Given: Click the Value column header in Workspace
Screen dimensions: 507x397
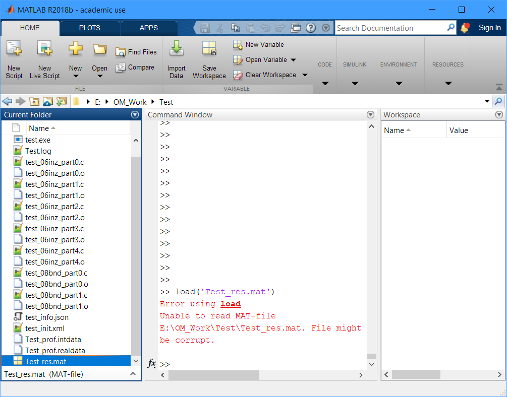Looking at the screenshot, I should (x=459, y=130).
